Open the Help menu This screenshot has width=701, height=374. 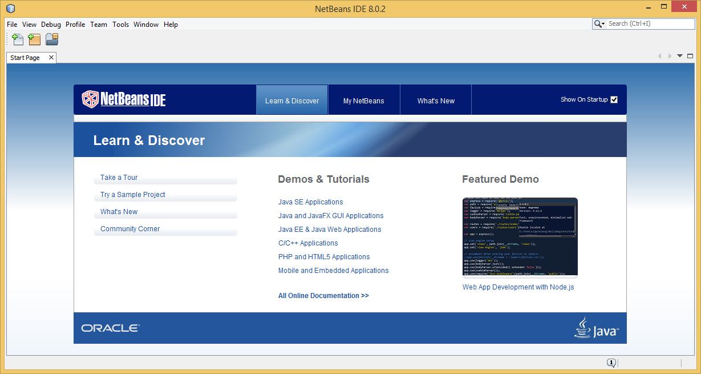(171, 25)
